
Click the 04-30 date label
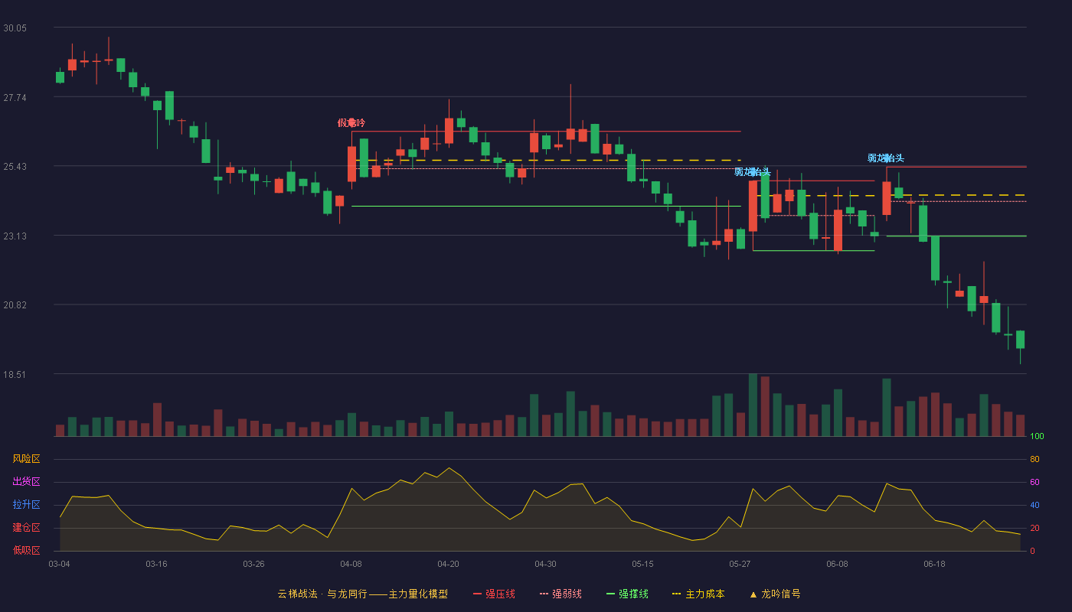pos(545,564)
